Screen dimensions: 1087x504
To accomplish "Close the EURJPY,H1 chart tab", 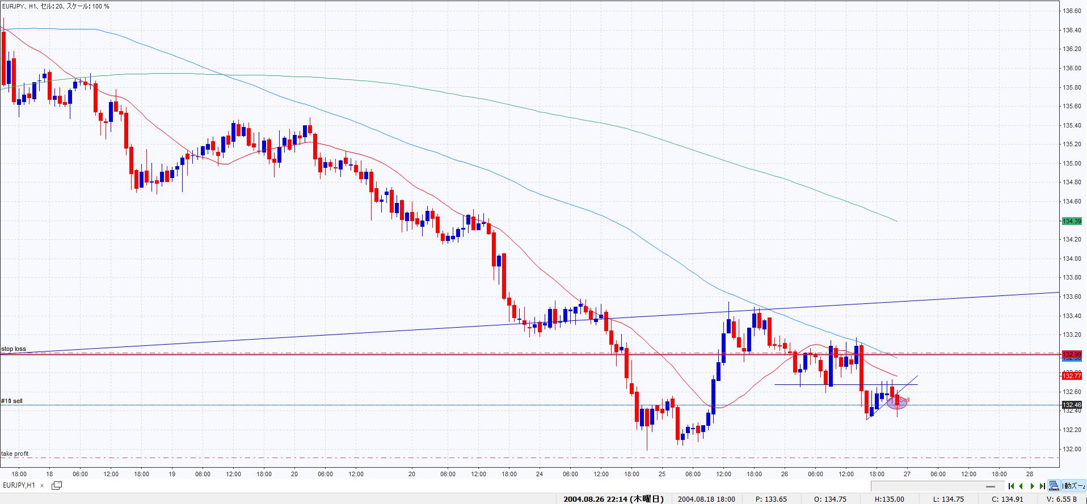I will [42, 486].
